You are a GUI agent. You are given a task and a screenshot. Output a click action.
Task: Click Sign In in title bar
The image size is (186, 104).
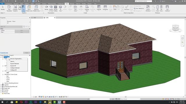[x=163, y=1]
